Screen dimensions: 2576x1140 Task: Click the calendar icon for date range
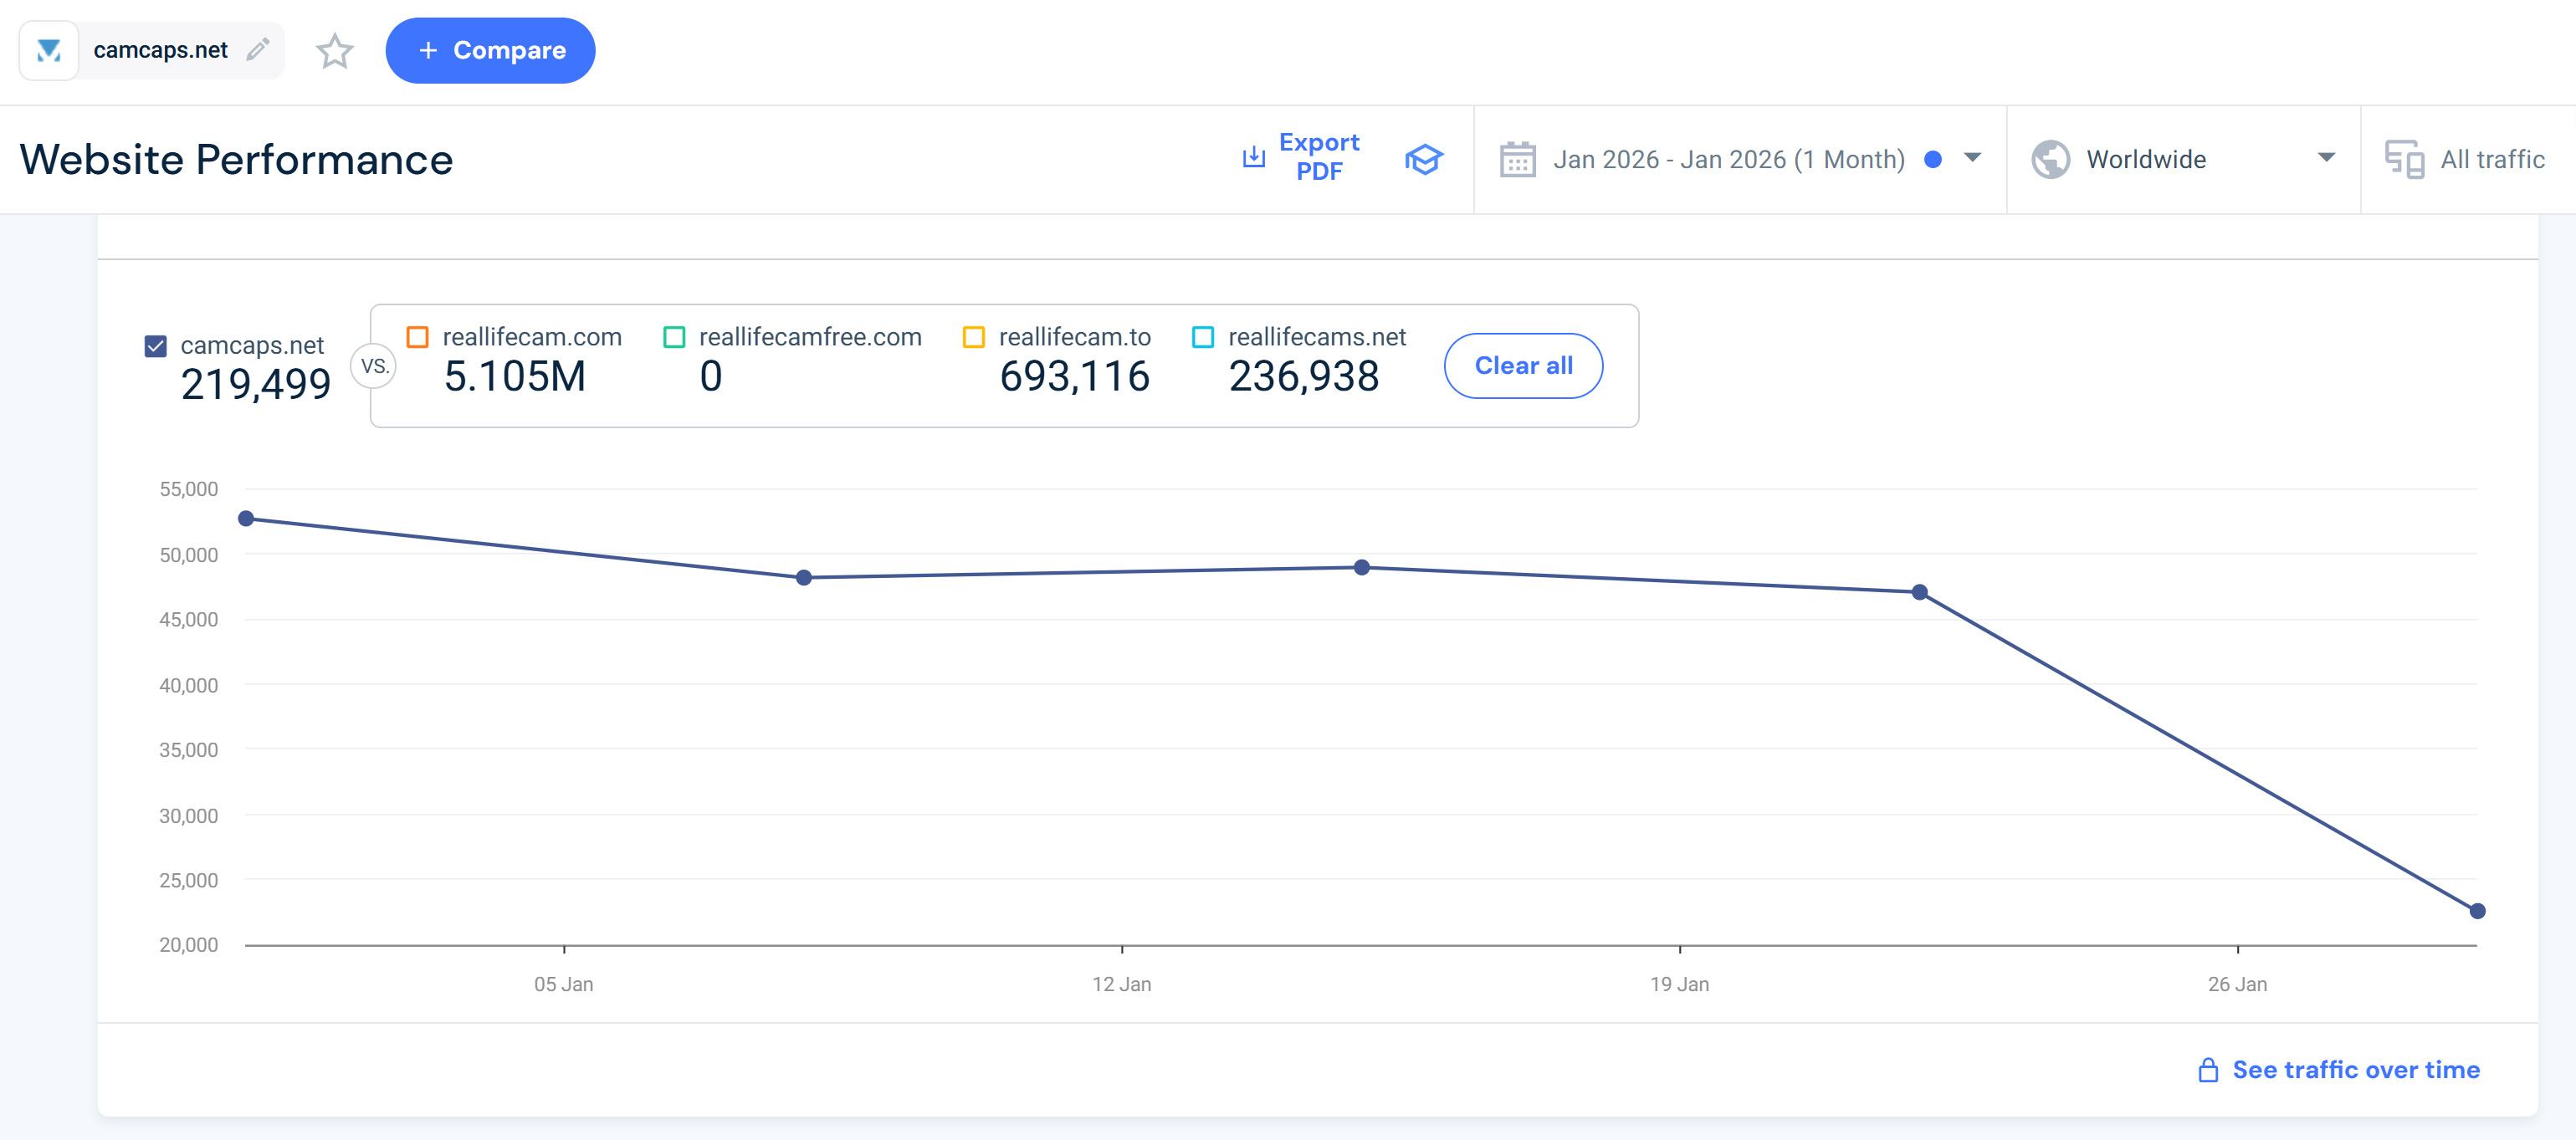pyautogui.click(x=1517, y=159)
